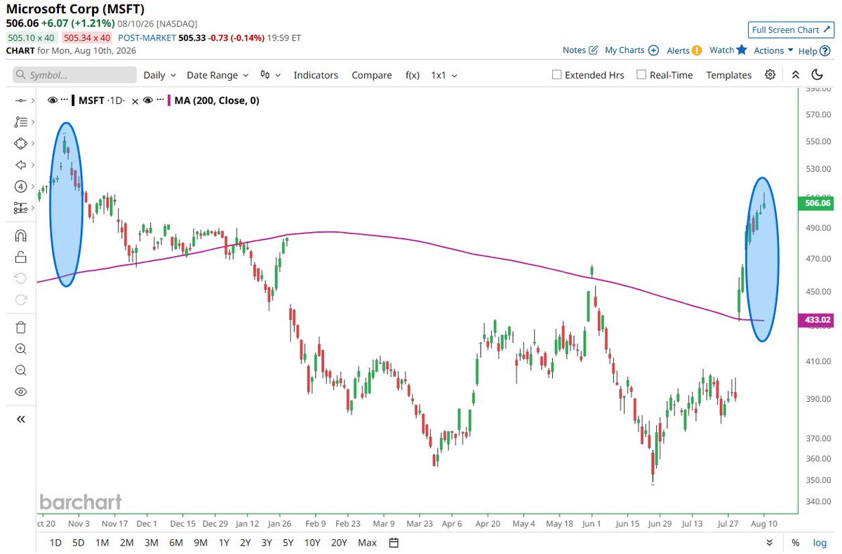Screen dimensions: 842x554
Task: Select the 6M period
Action: (x=175, y=543)
